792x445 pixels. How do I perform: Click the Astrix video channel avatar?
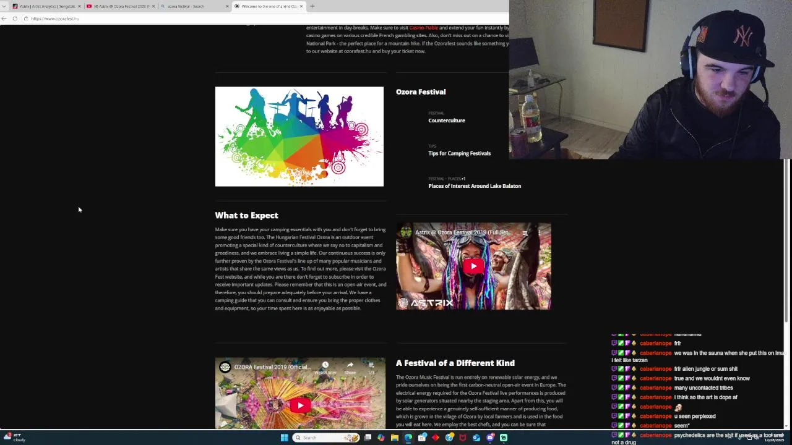(406, 232)
